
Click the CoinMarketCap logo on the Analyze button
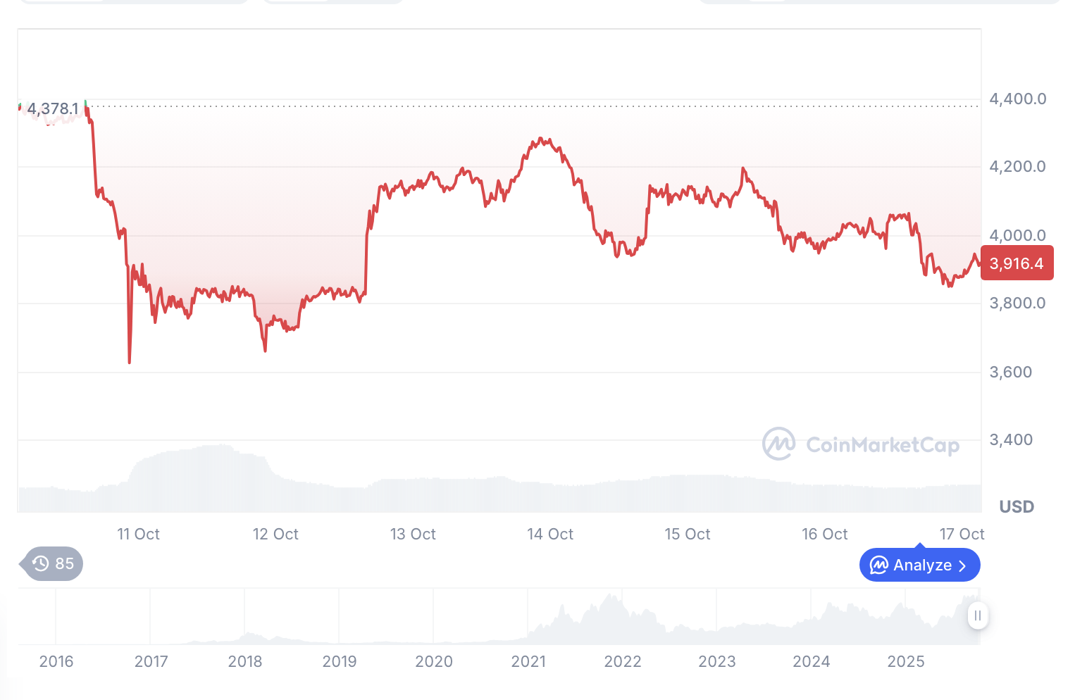(878, 565)
